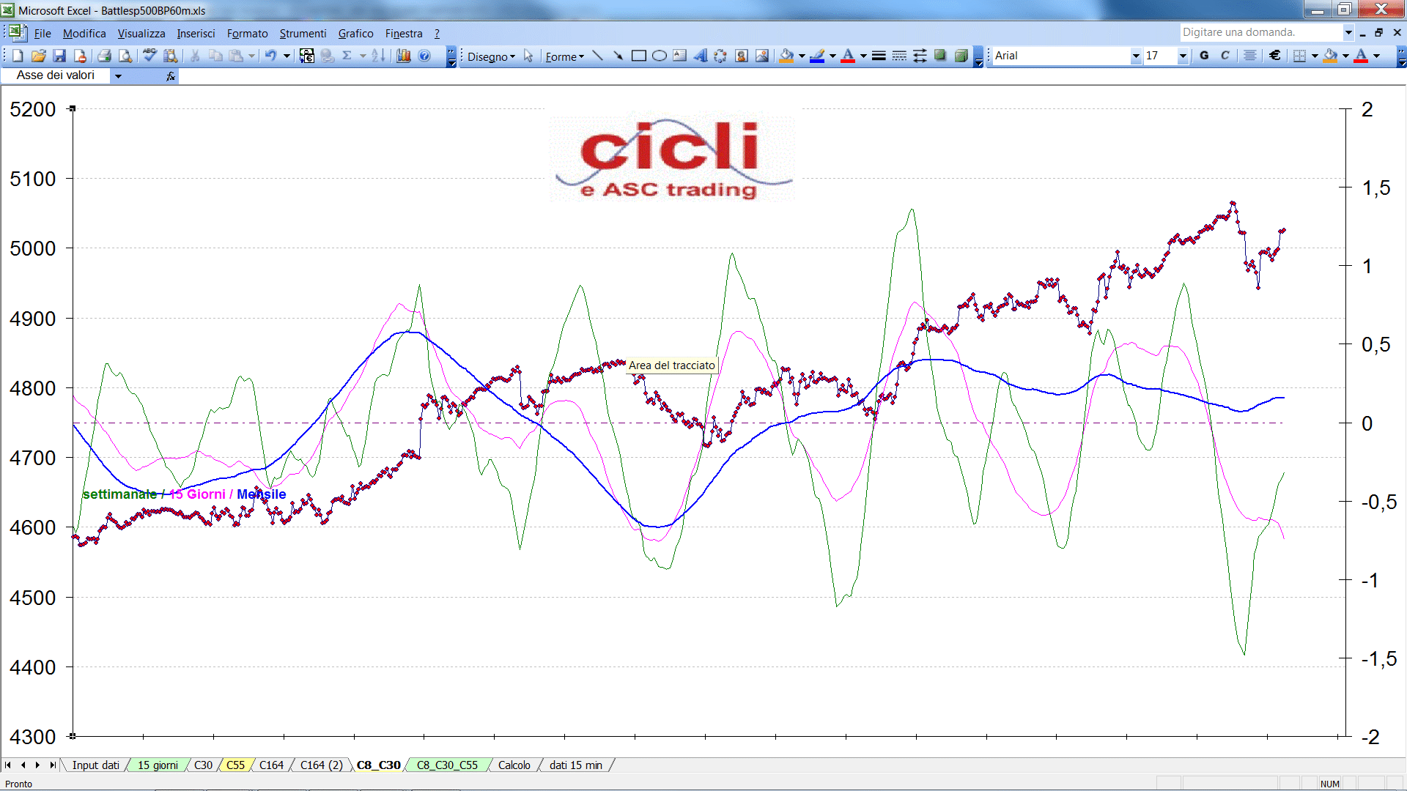
Task: Click the drawing line color blue swatch
Action: [817, 56]
